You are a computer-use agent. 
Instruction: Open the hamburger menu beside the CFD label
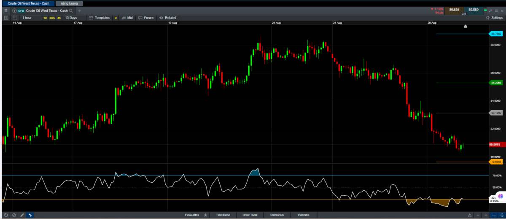5,11
